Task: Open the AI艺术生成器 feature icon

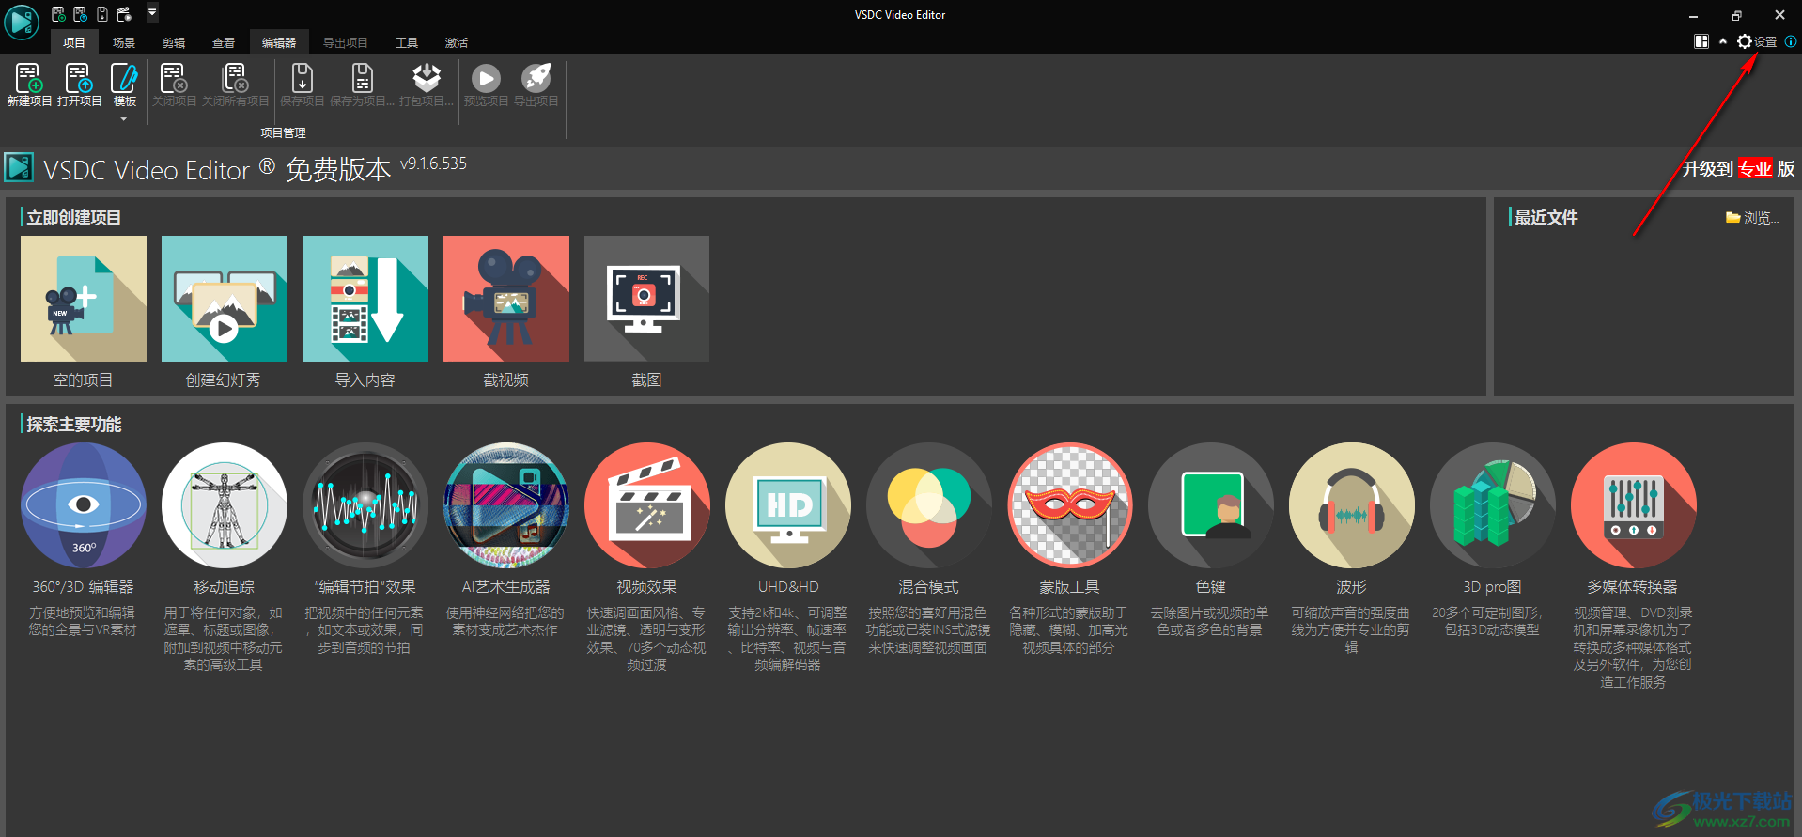Action: pos(506,505)
